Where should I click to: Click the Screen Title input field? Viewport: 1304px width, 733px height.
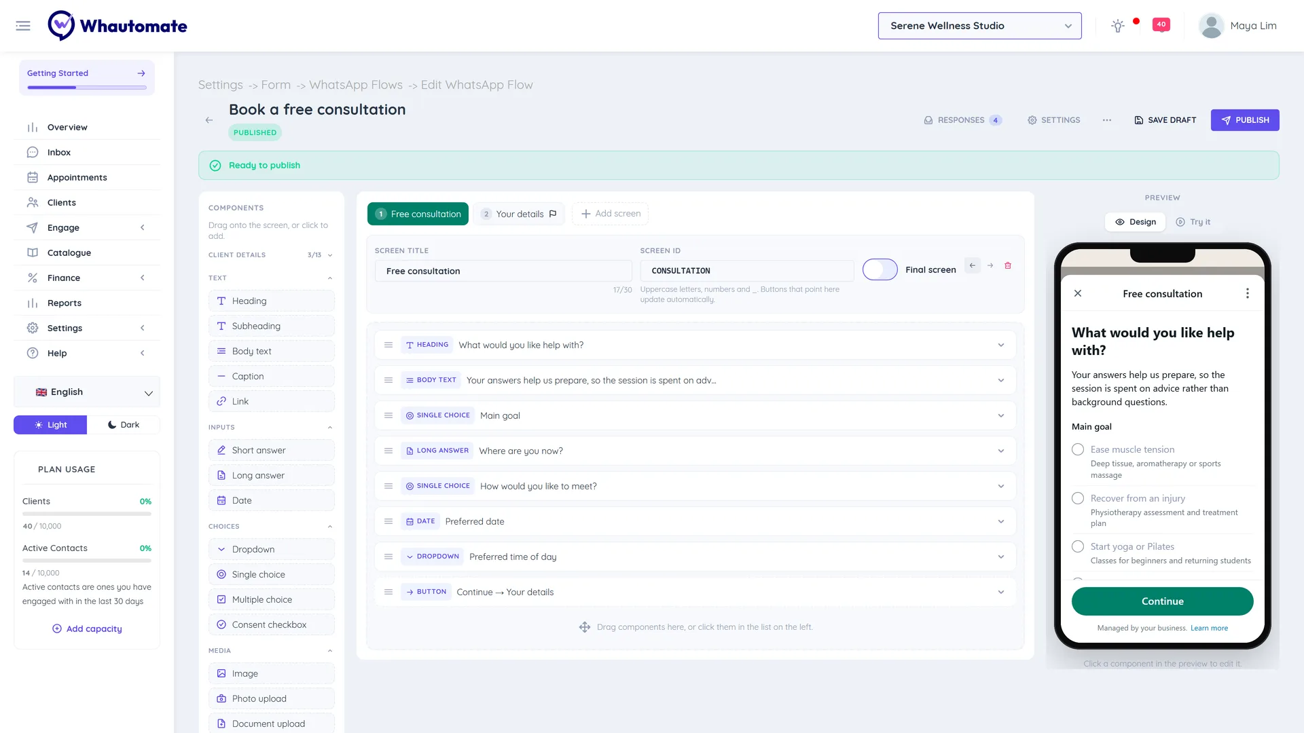coord(503,271)
